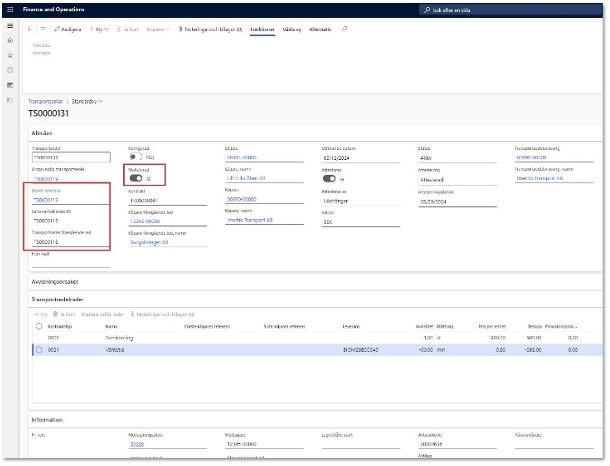Switch to the Funktioner tab
The width and height of the screenshot is (610, 466).
(262, 29)
